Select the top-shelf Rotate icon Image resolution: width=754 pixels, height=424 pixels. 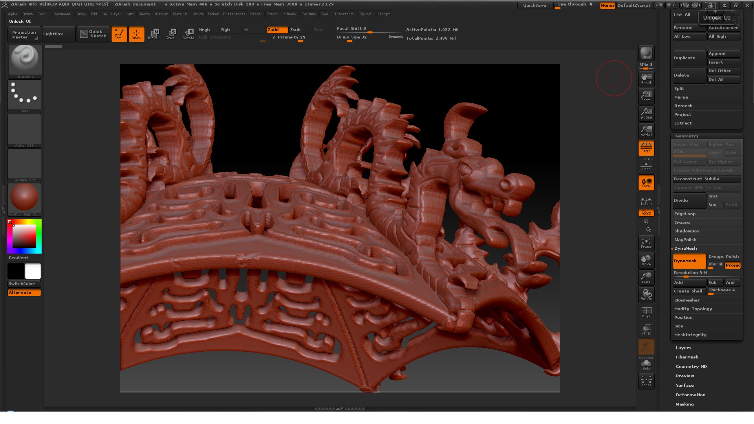tap(188, 34)
